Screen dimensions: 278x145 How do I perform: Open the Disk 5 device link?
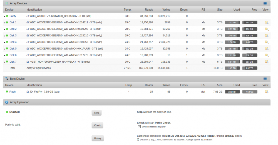[x=13, y=49]
